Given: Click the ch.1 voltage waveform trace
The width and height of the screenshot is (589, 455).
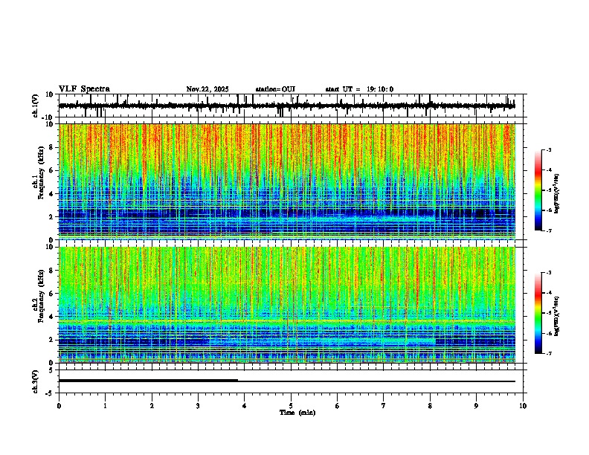Looking at the screenshot, I should click(287, 106).
